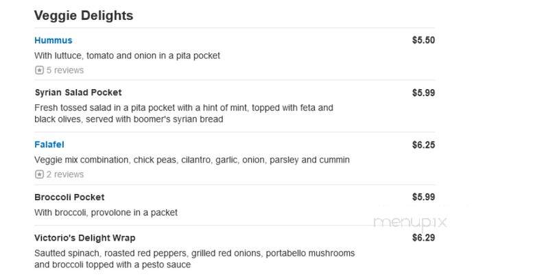Click the $5.99 Broccoli Pocket price
The width and height of the screenshot is (533, 279).
click(423, 197)
